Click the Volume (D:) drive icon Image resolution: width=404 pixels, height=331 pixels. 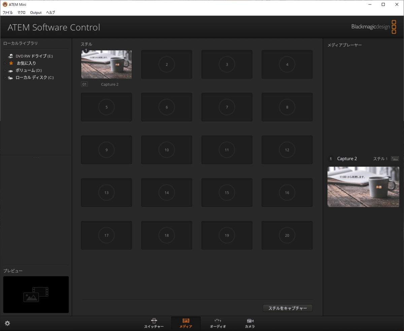[x=11, y=70]
